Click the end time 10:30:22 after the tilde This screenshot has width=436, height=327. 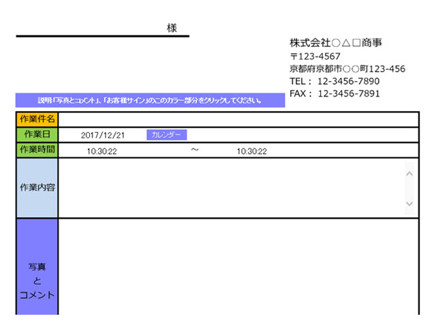pyautogui.click(x=251, y=151)
